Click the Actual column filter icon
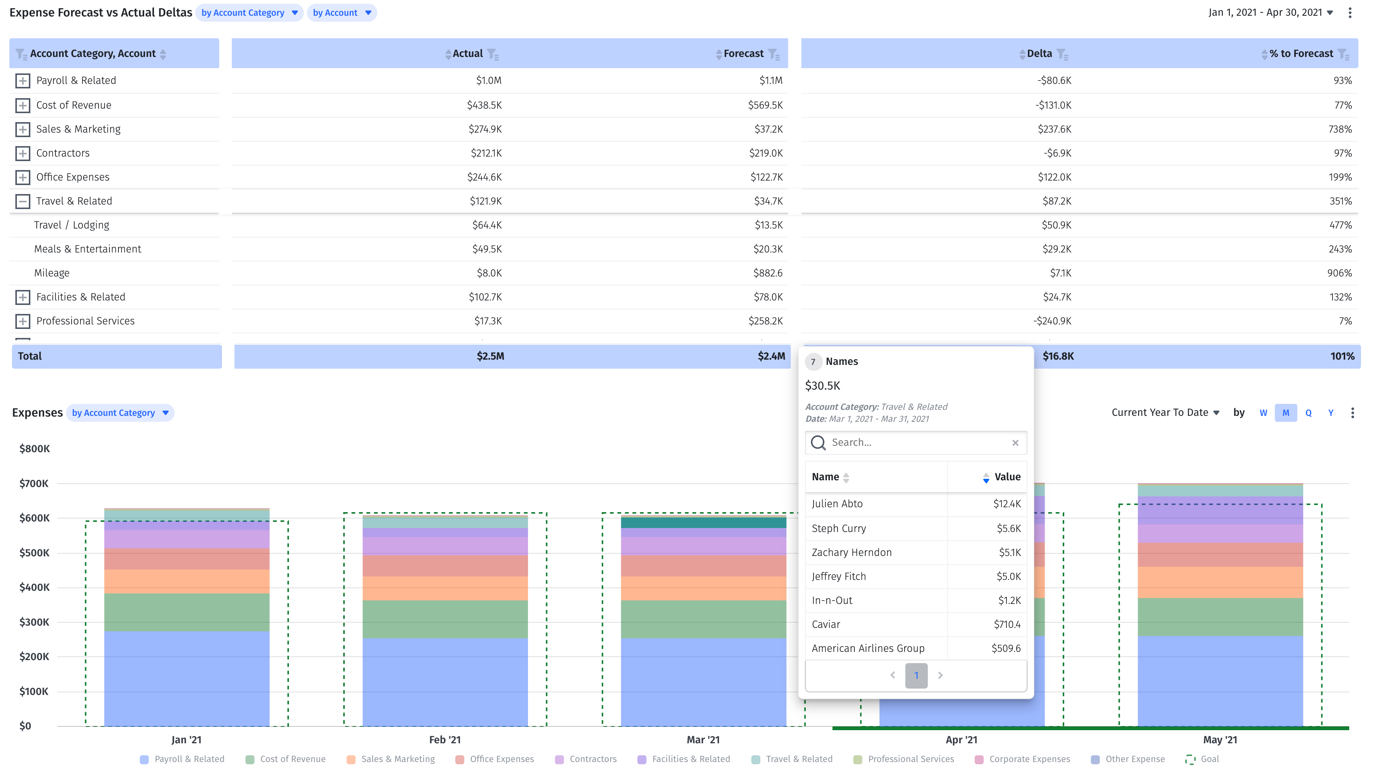Image resolution: width=1373 pixels, height=777 pixels. tap(492, 54)
